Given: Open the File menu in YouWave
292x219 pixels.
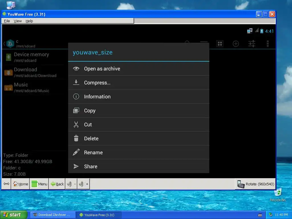Looking at the screenshot, I should point(7,21).
